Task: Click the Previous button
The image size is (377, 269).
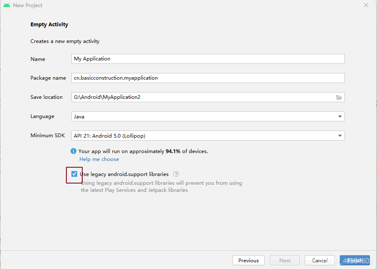Action: tap(248, 260)
